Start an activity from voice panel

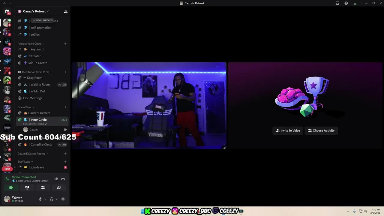coord(43,187)
